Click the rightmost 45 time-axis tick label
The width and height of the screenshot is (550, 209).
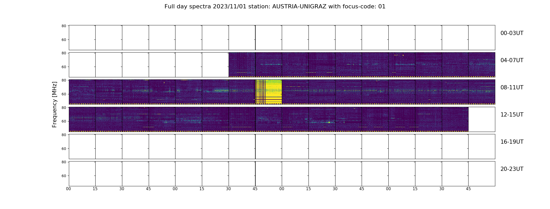click(x=468, y=189)
